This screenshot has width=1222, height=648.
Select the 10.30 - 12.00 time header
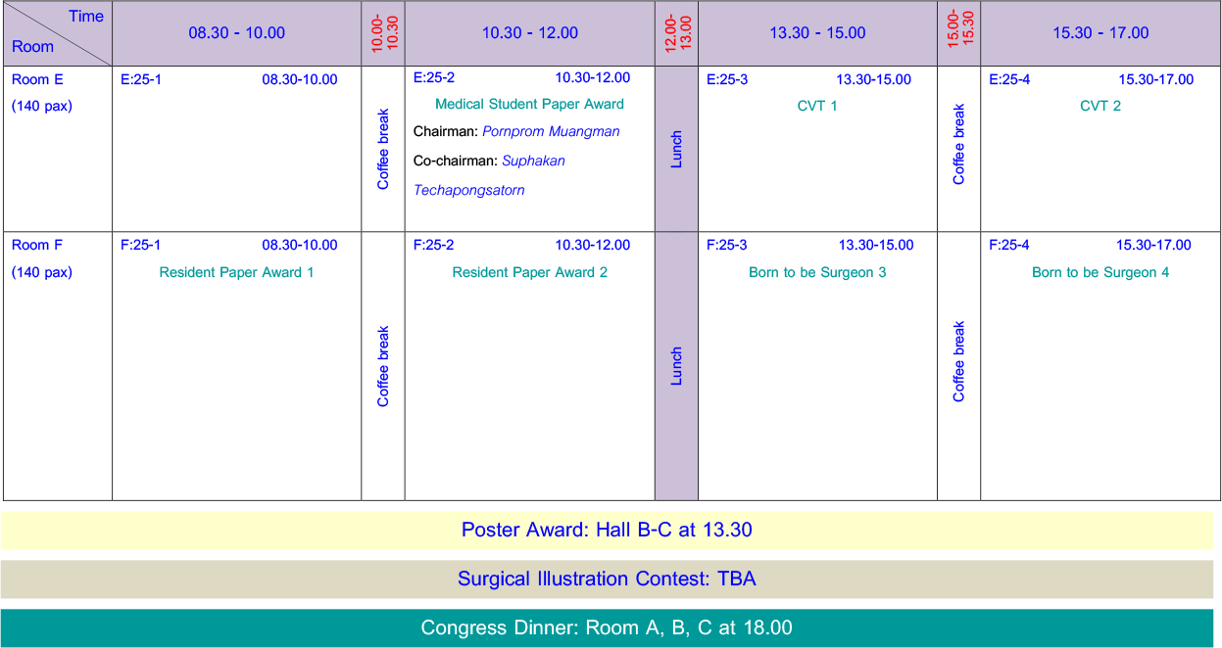tap(529, 33)
